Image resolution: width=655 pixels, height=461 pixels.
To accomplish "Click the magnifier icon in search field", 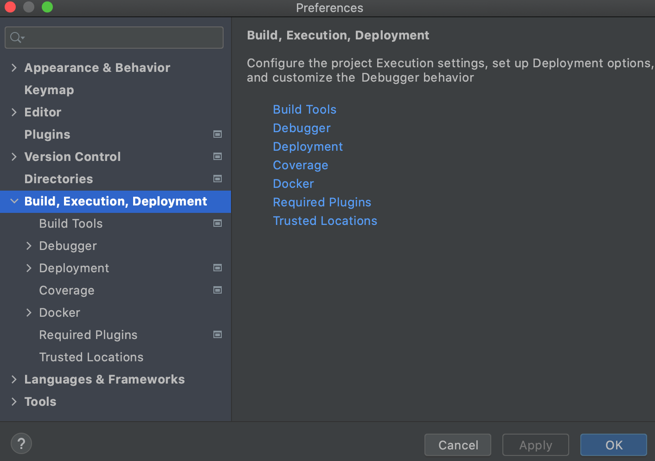I will [14, 37].
